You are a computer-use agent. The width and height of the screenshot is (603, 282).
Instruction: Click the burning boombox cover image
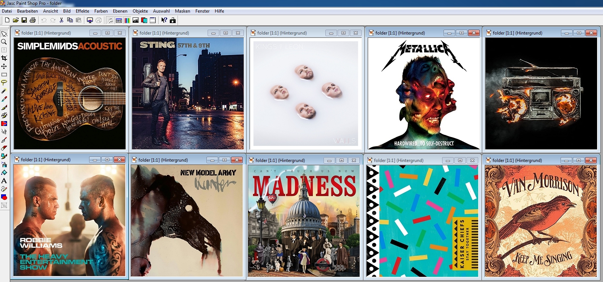(x=541, y=94)
